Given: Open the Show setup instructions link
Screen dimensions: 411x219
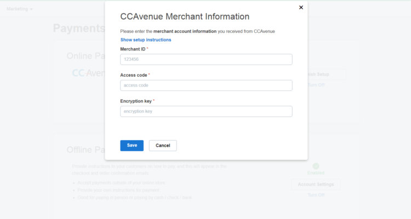Looking at the screenshot, I should [x=146, y=40].
